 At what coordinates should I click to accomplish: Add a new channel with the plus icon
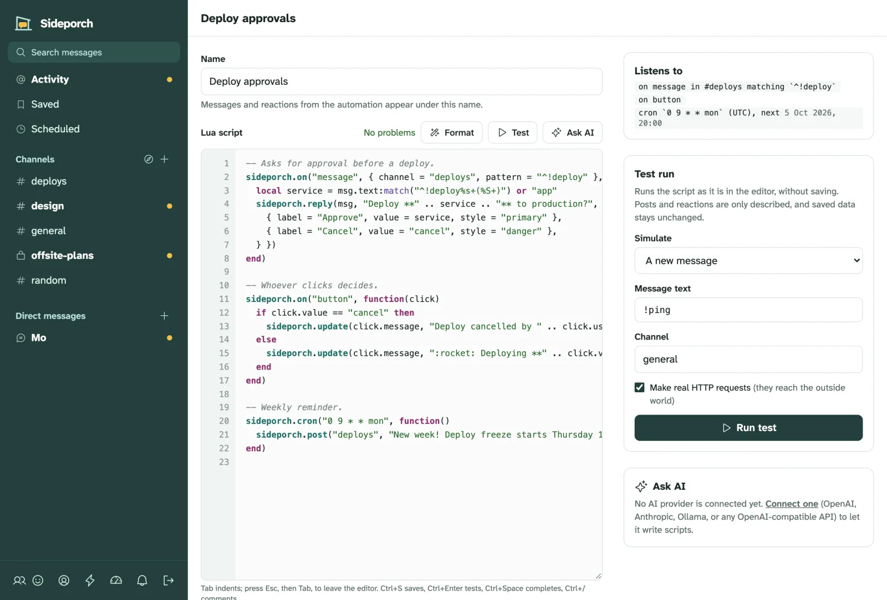[x=164, y=159]
